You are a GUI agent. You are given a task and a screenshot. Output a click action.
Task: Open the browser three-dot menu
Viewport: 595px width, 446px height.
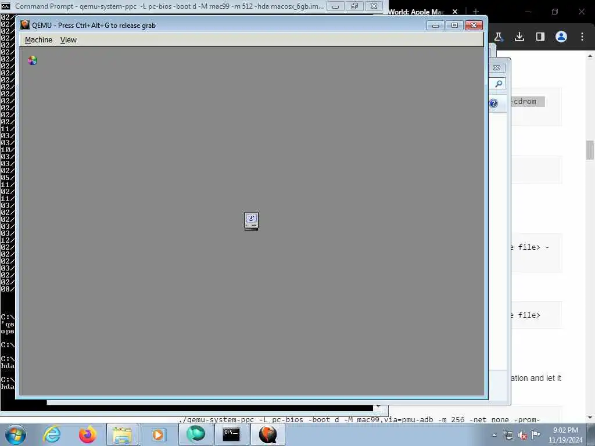[x=582, y=37]
